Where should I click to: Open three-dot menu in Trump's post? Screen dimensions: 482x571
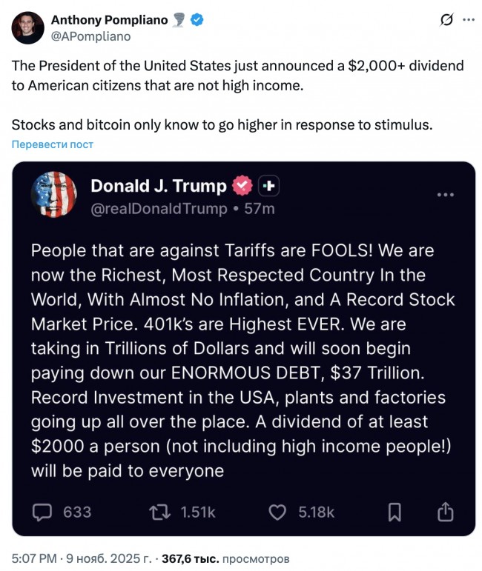tap(446, 195)
